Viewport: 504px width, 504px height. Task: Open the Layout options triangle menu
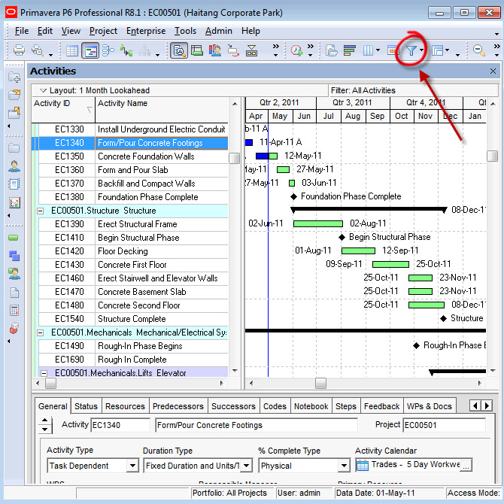(x=43, y=90)
